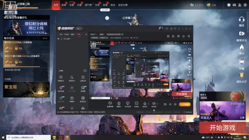Open the notification bell in the streaming companion
249x140 pixels.
(x=183, y=36)
